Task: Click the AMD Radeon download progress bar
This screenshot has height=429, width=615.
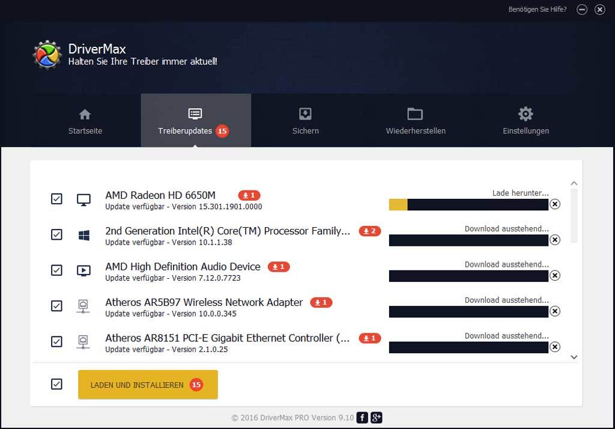Action: point(468,204)
